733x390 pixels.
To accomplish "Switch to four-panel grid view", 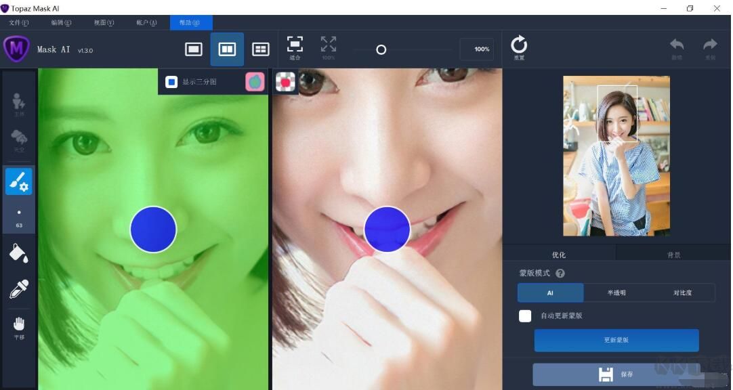I will [260, 49].
